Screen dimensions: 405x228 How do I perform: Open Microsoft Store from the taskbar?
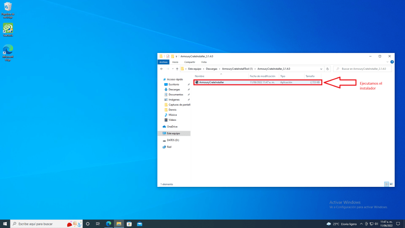[x=129, y=224]
